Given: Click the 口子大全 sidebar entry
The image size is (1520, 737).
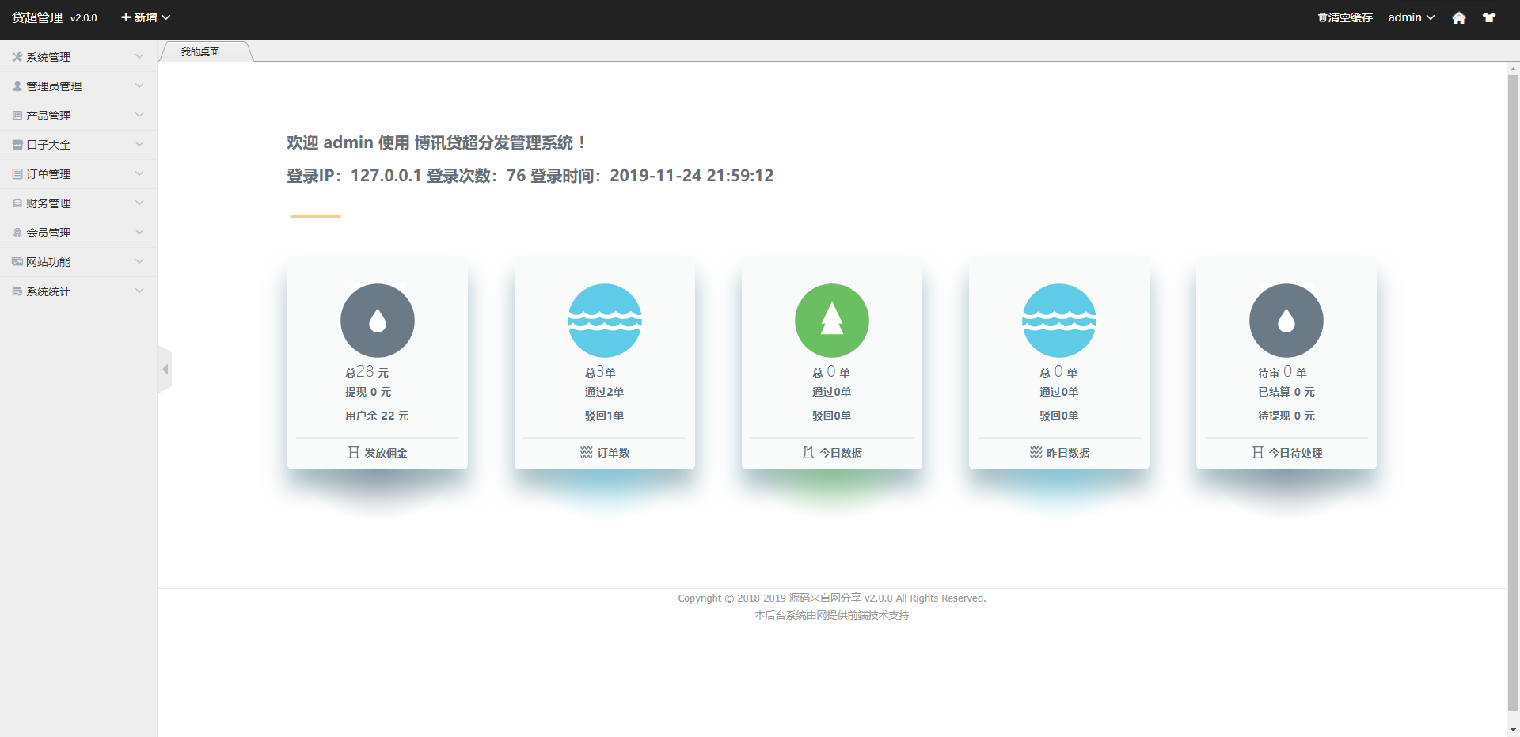Looking at the screenshot, I should [78, 145].
